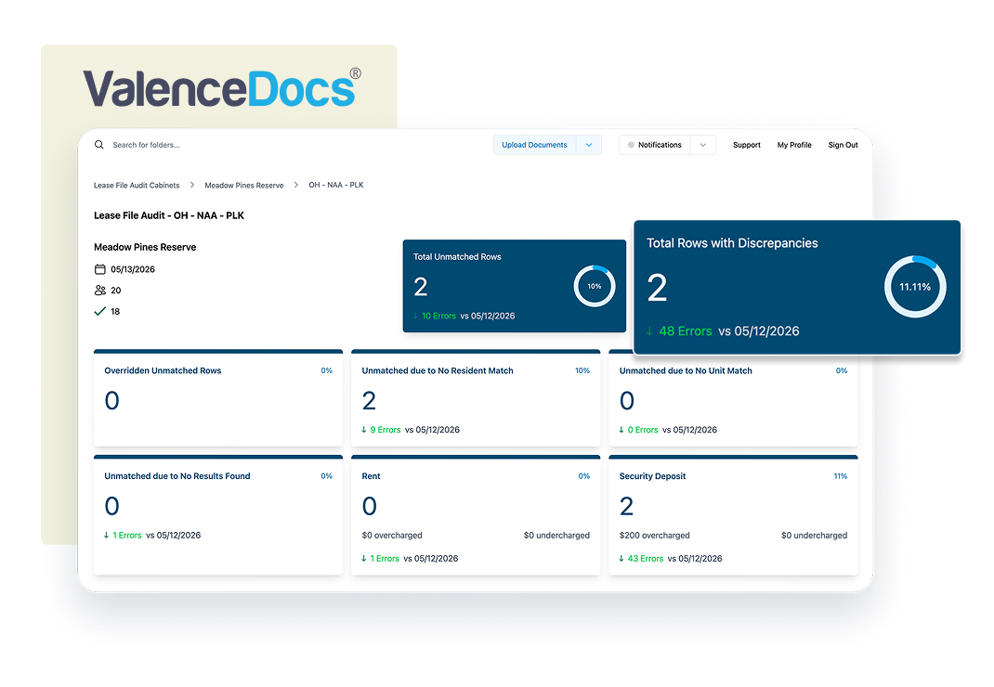994x687 pixels.
Task: Click the 48 Errors text
Action: pyautogui.click(x=686, y=331)
